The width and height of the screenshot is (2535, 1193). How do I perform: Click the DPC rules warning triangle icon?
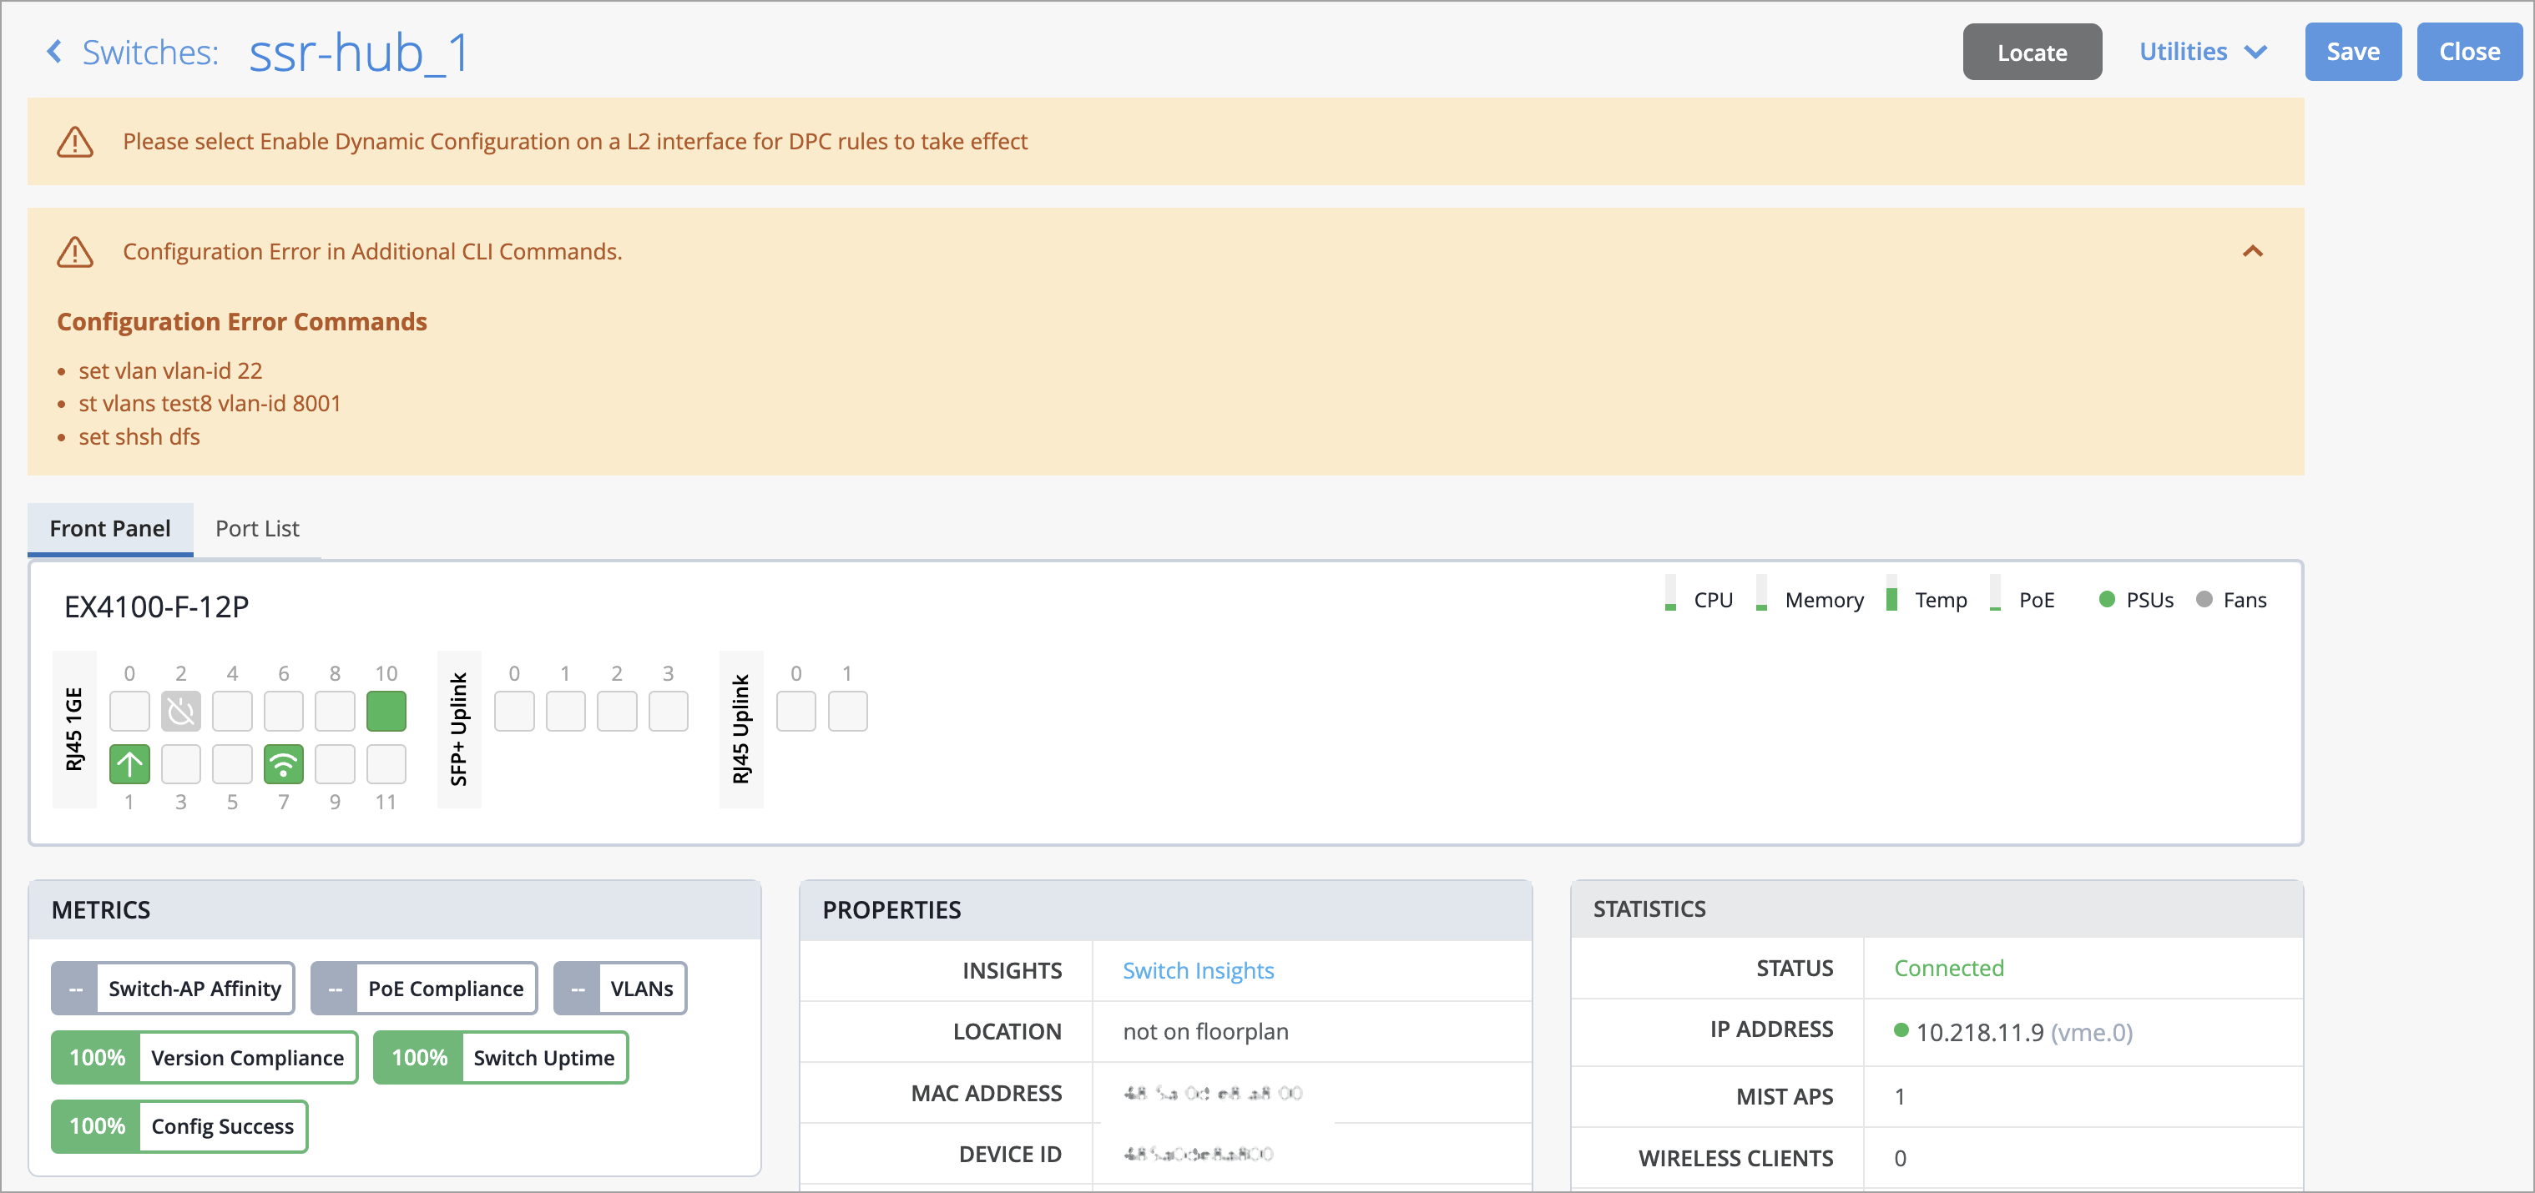75,142
